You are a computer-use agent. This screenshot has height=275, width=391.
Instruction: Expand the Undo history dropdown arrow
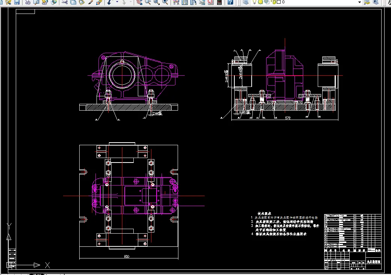point(117,2)
